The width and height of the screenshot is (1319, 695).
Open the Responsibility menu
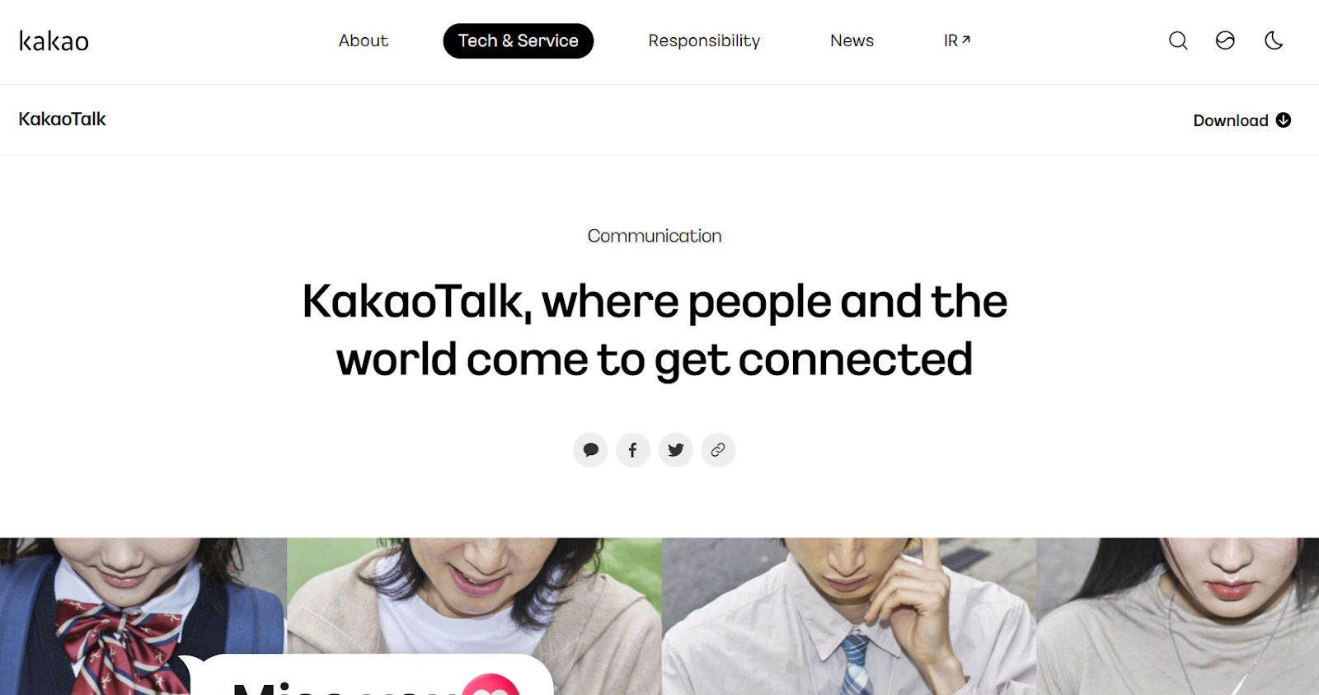click(x=704, y=40)
